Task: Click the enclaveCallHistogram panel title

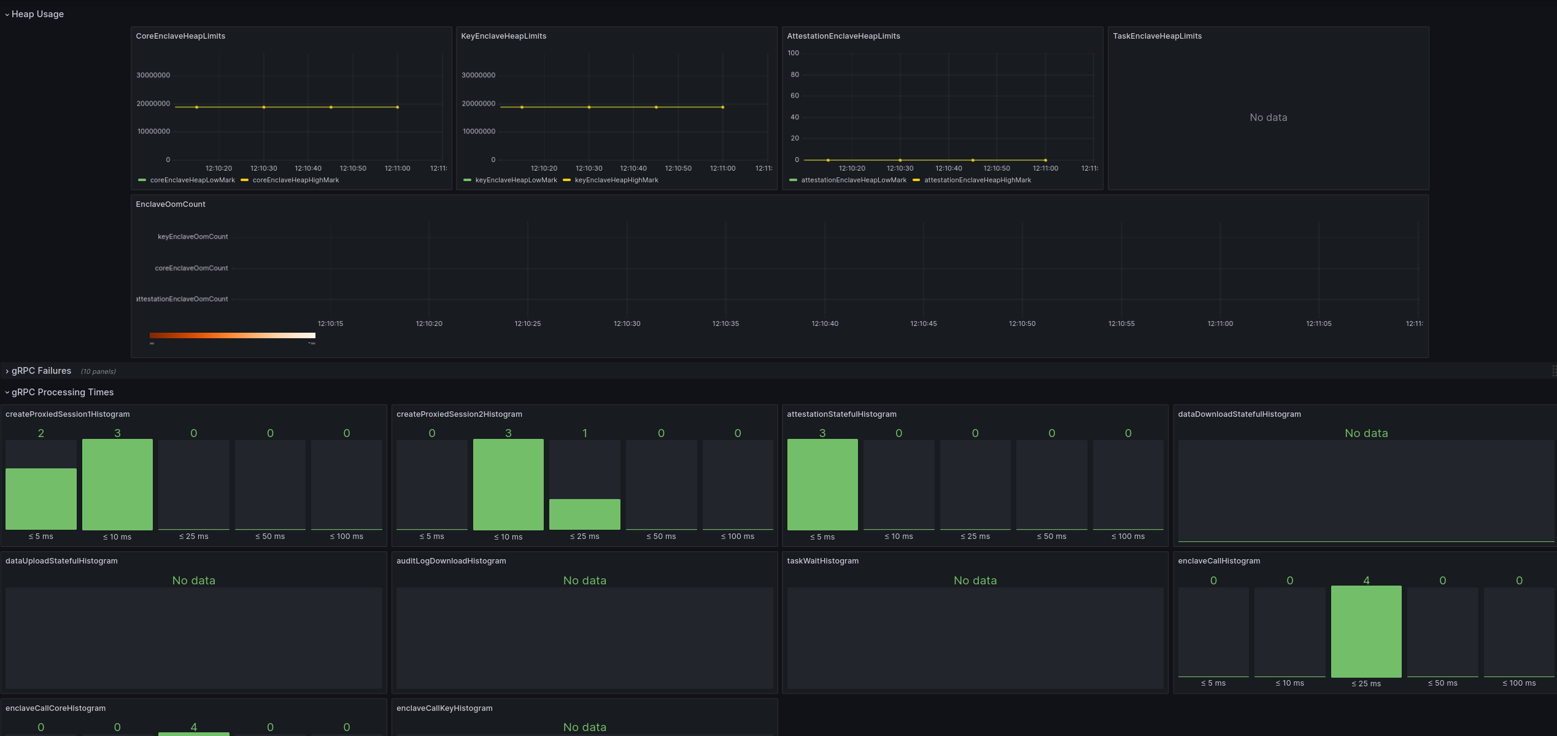Action: [x=1219, y=561]
